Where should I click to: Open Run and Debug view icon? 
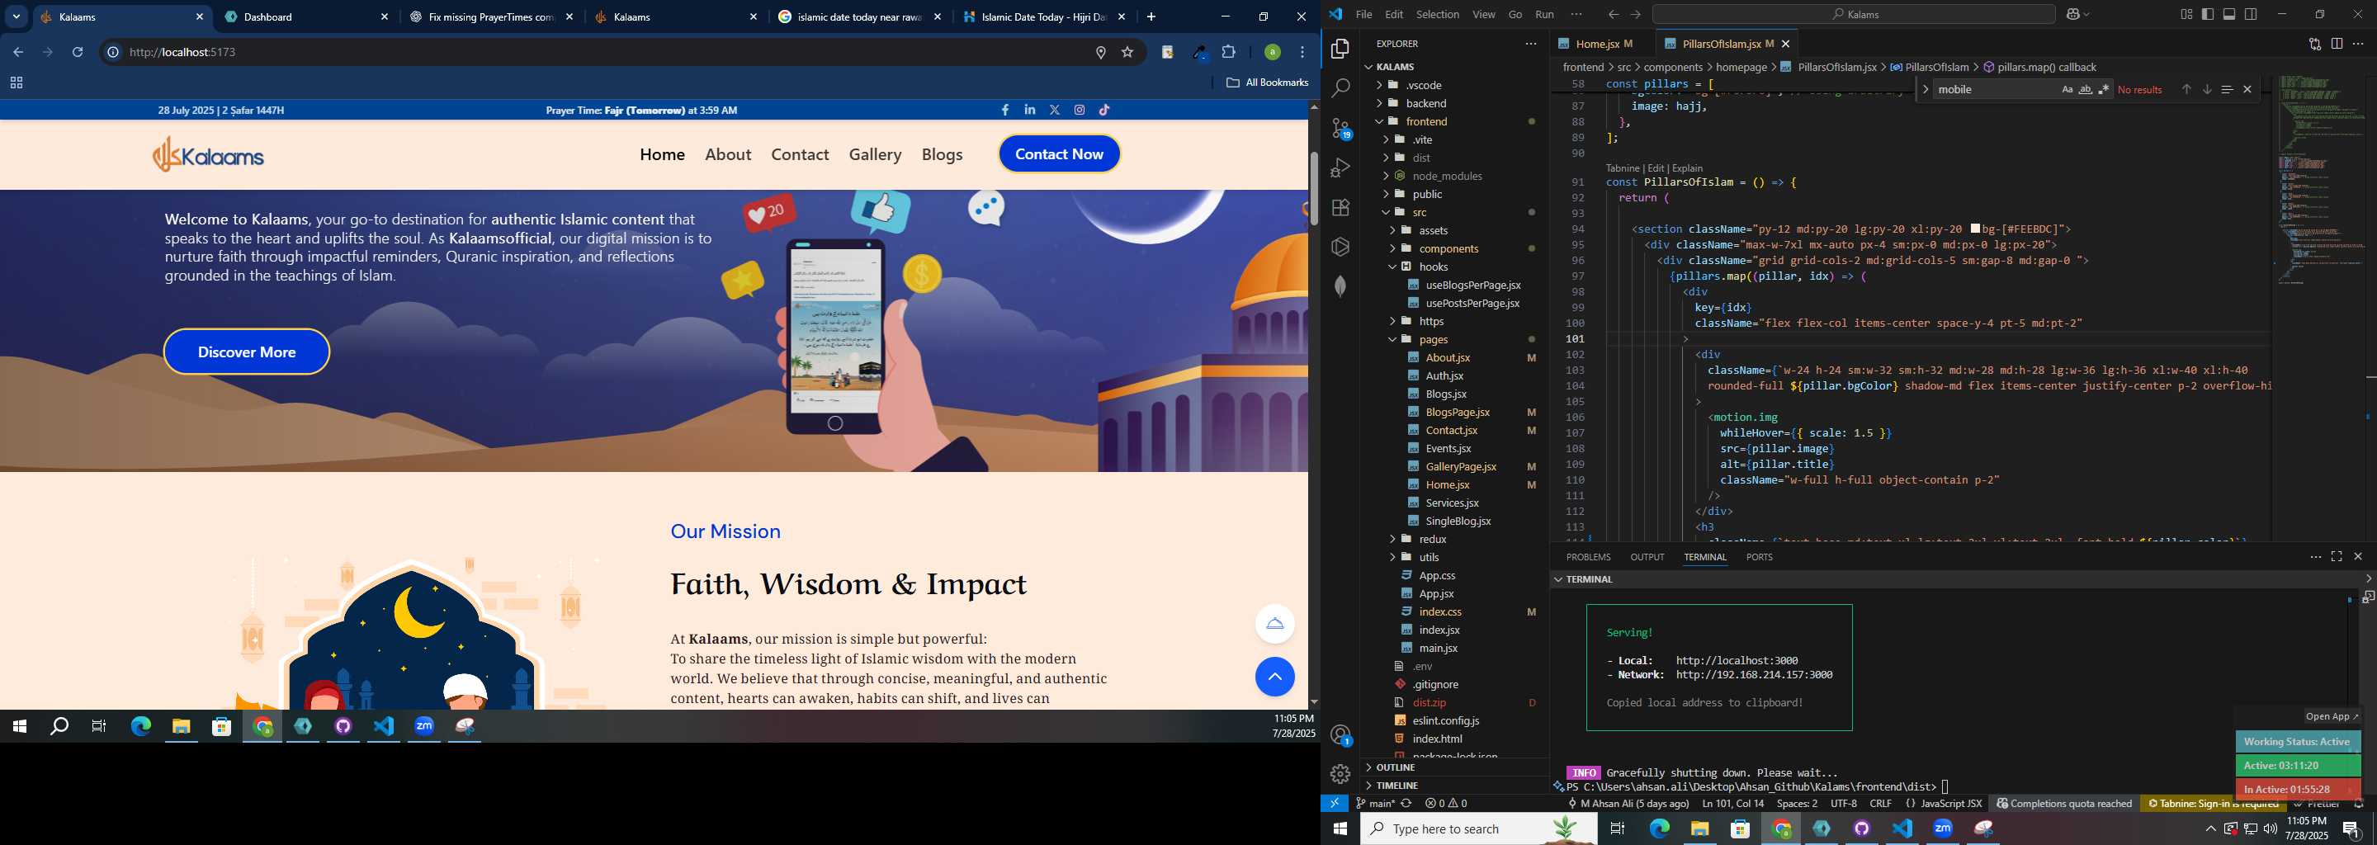(1340, 168)
